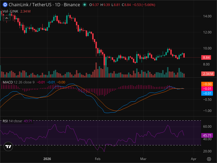Collapse the indicator legend chevron button
The image size is (217, 163).
tap(7, 18)
